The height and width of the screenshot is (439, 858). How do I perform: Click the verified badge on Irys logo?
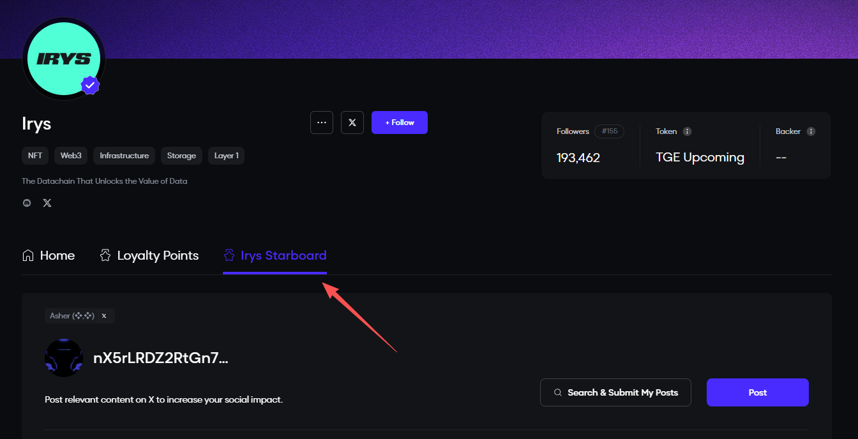(90, 85)
